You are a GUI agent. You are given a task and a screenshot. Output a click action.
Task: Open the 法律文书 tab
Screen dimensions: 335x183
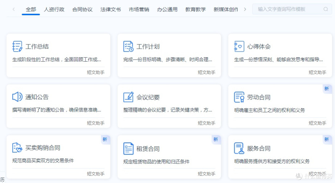click(x=110, y=9)
